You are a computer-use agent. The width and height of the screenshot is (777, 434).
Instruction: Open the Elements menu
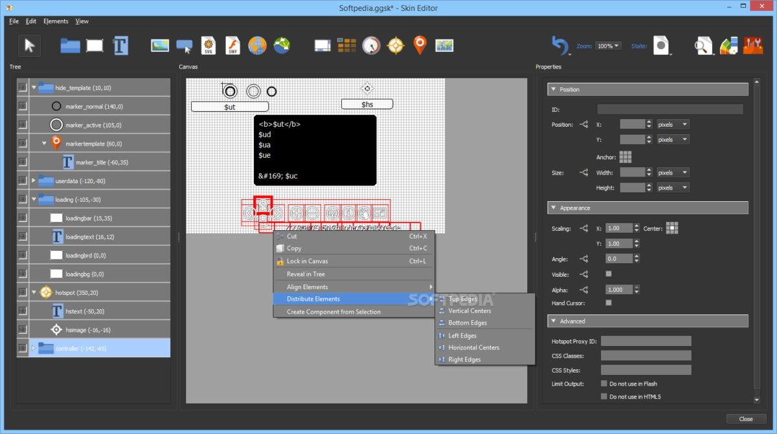tap(56, 21)
